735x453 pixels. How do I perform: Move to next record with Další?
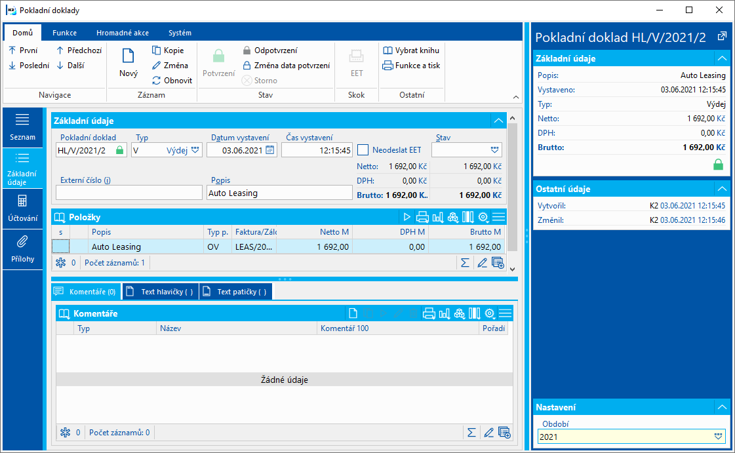click(70, 66)
